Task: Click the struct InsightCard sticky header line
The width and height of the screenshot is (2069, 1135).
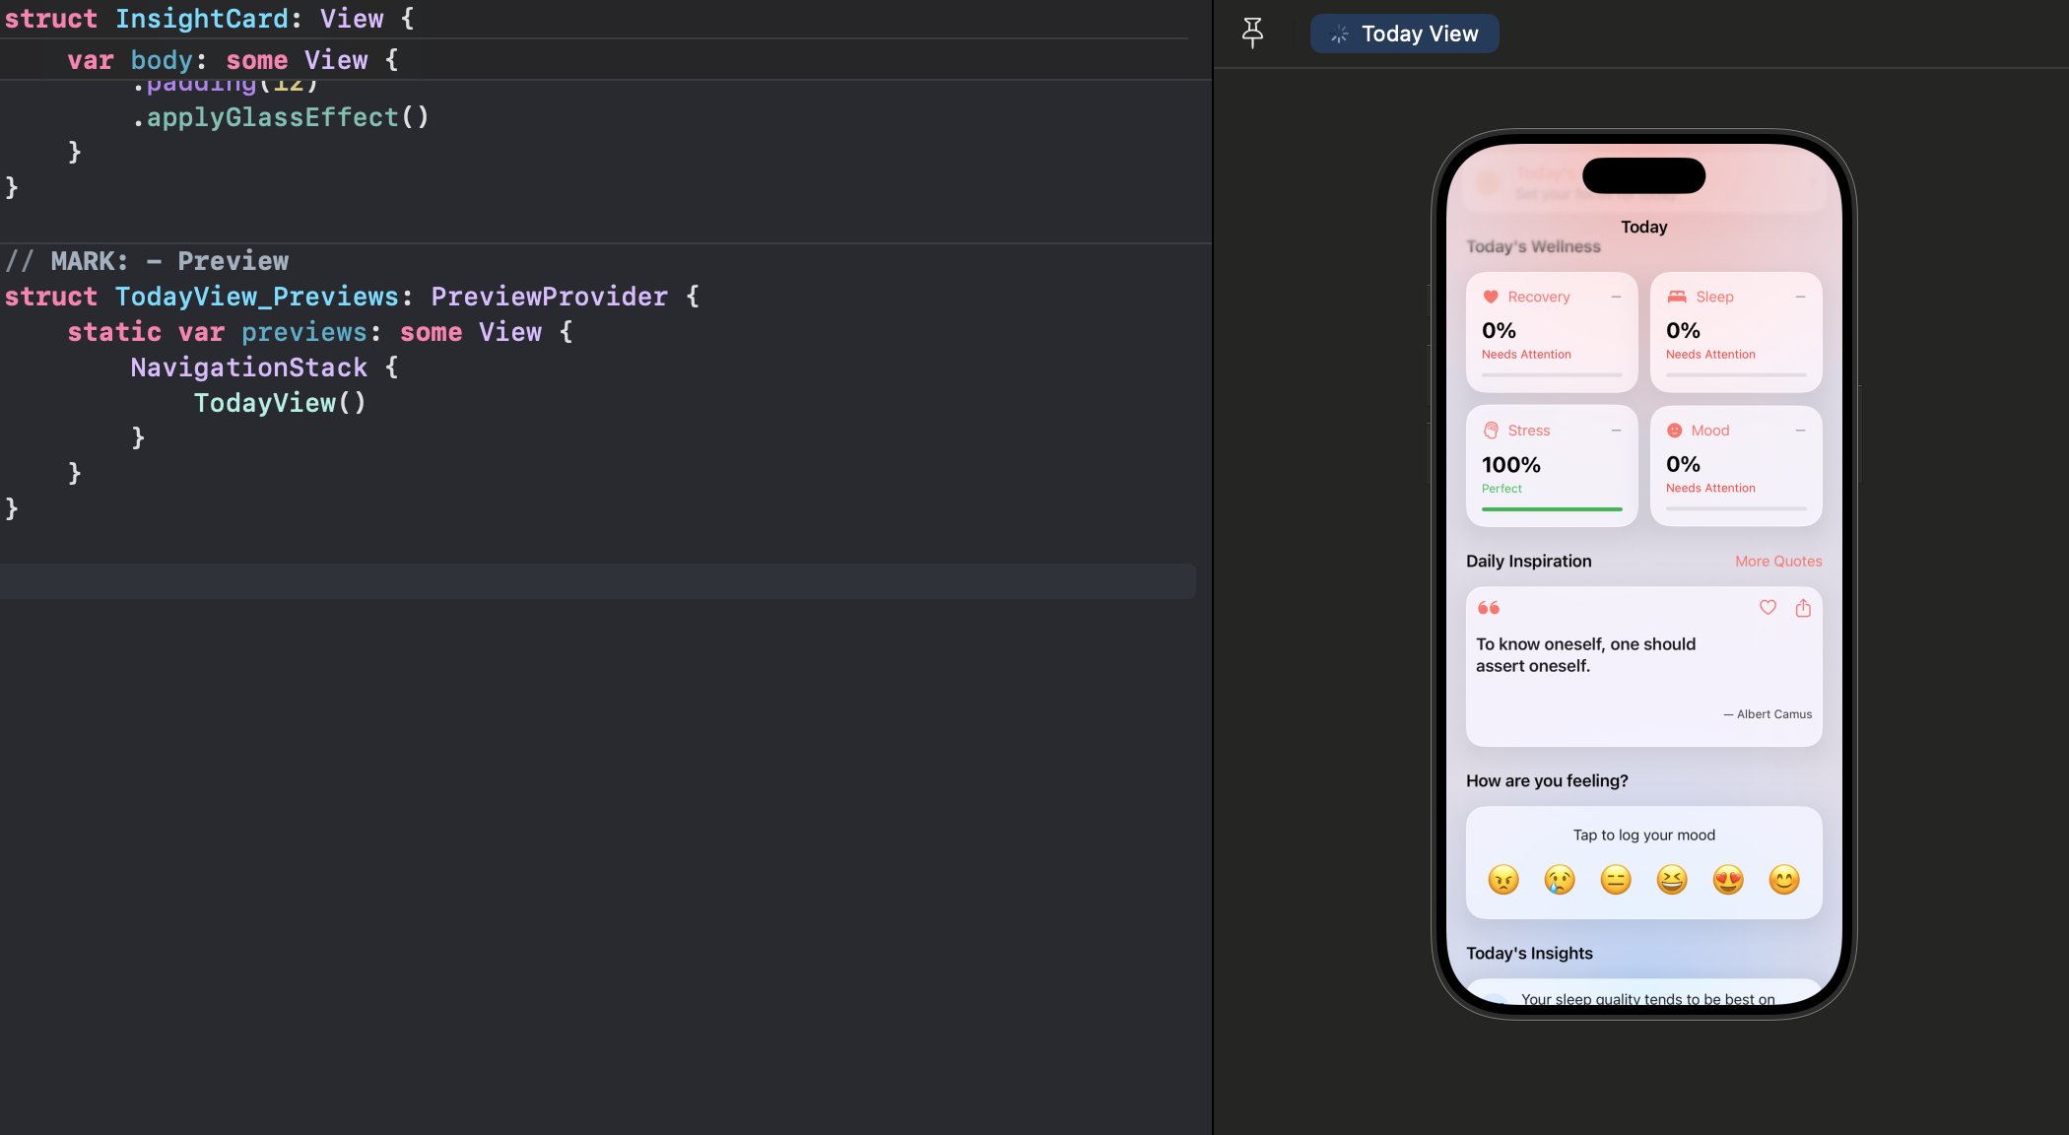Action: (x=209, y=19)
